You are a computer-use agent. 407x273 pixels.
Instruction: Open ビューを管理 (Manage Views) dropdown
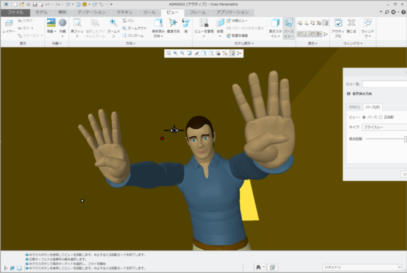pos(203,34)
